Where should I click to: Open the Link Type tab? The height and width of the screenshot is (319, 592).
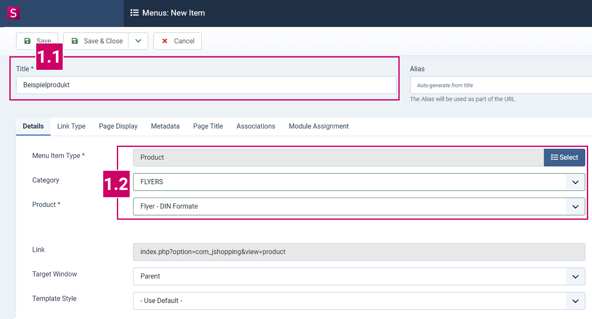[71, 126]
